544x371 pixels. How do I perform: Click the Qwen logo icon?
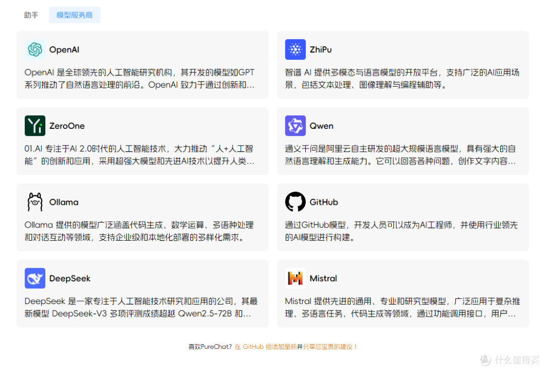[x=295, y=126]
